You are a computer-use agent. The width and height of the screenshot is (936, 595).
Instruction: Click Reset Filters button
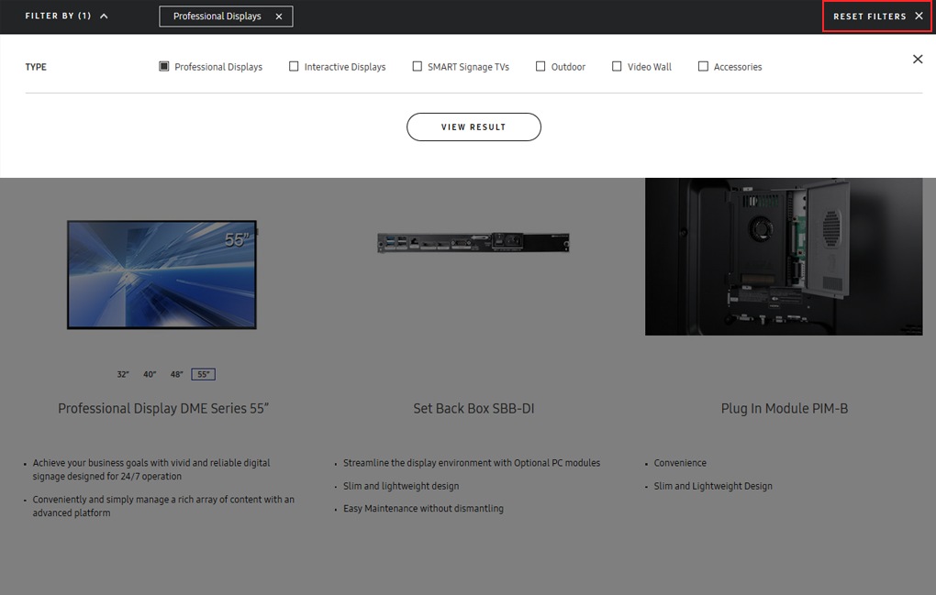click(877, 17)
